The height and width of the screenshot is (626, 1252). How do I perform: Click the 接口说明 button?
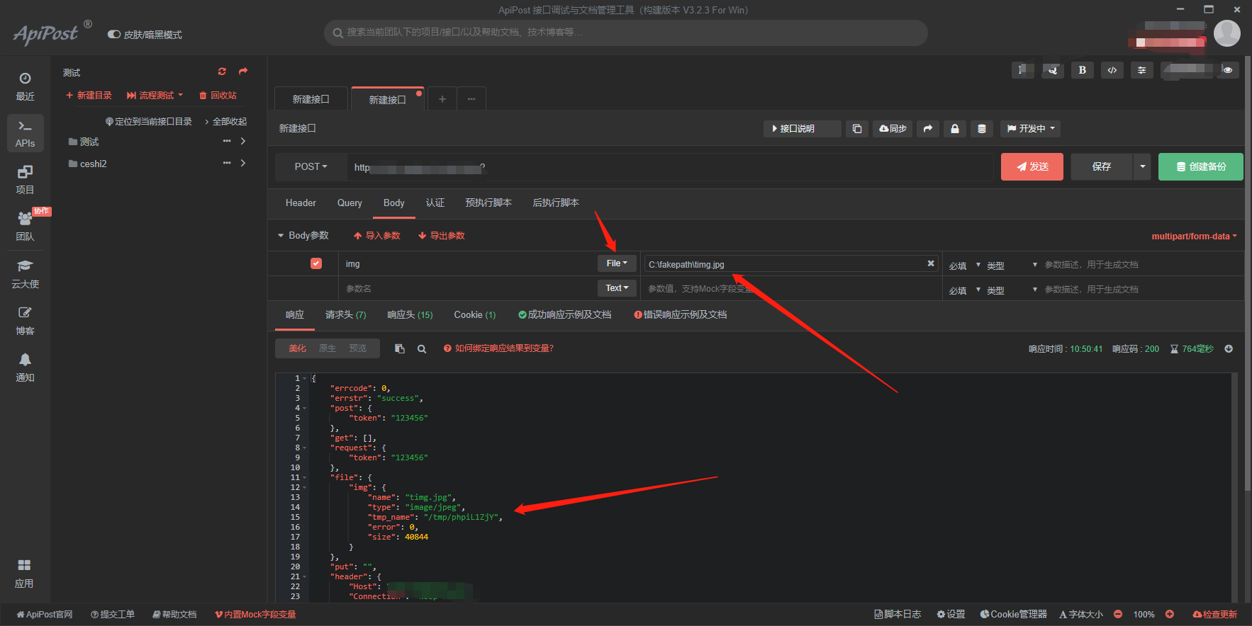(x=803, y=128)
